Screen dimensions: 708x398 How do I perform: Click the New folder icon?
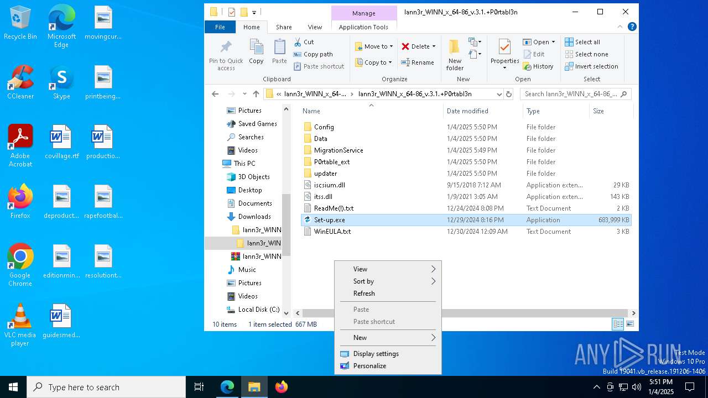click(455, 55)
